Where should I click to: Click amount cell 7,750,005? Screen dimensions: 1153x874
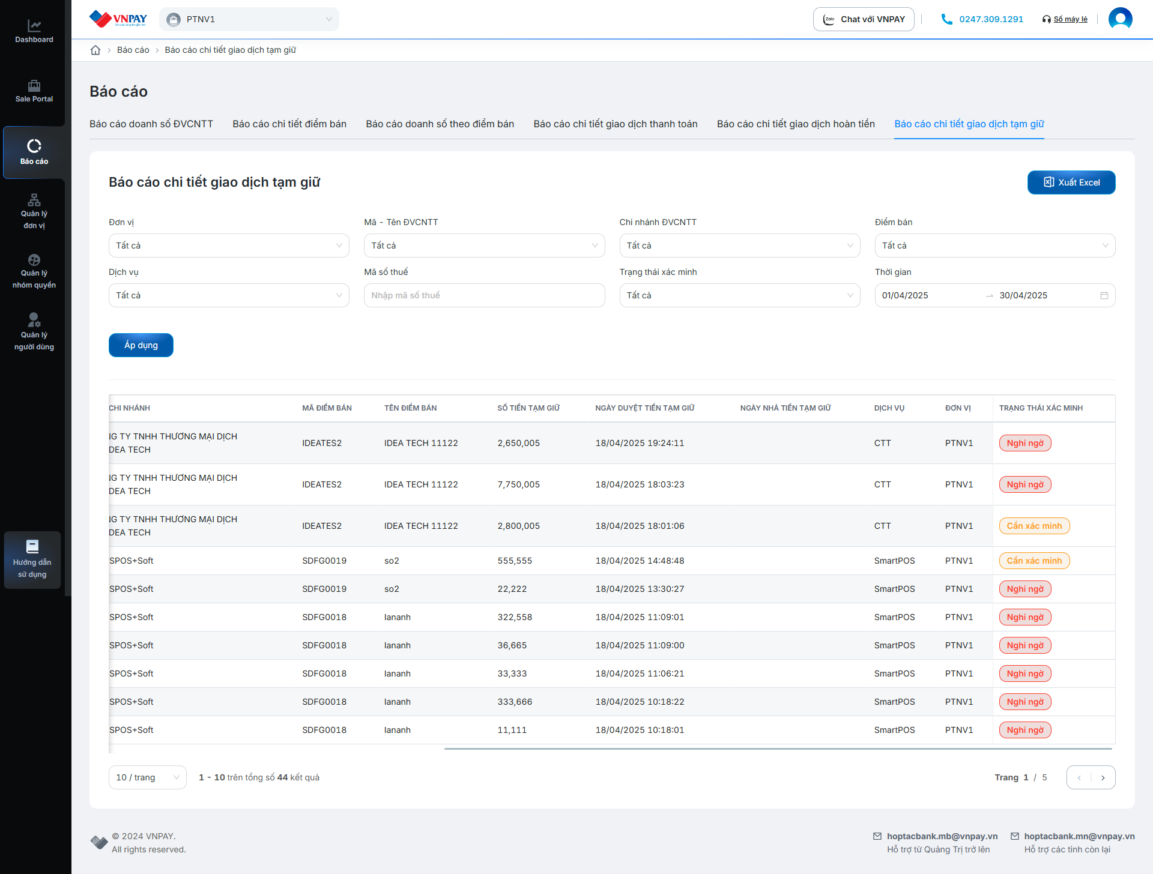pos(518,484)
